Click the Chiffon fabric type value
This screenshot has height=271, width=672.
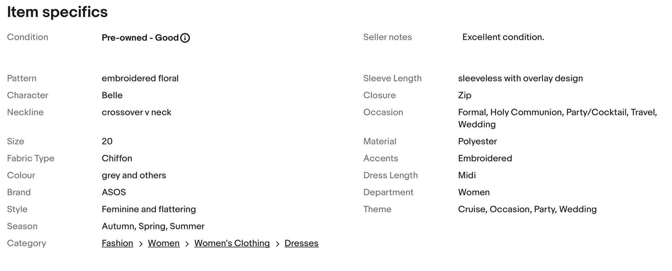point(117,158)
